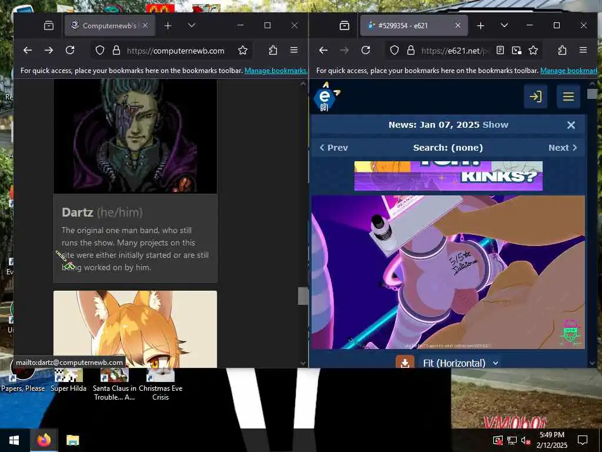602x452 pixels.
Task: Click the e621.net address bar
Action: point(454,51)
